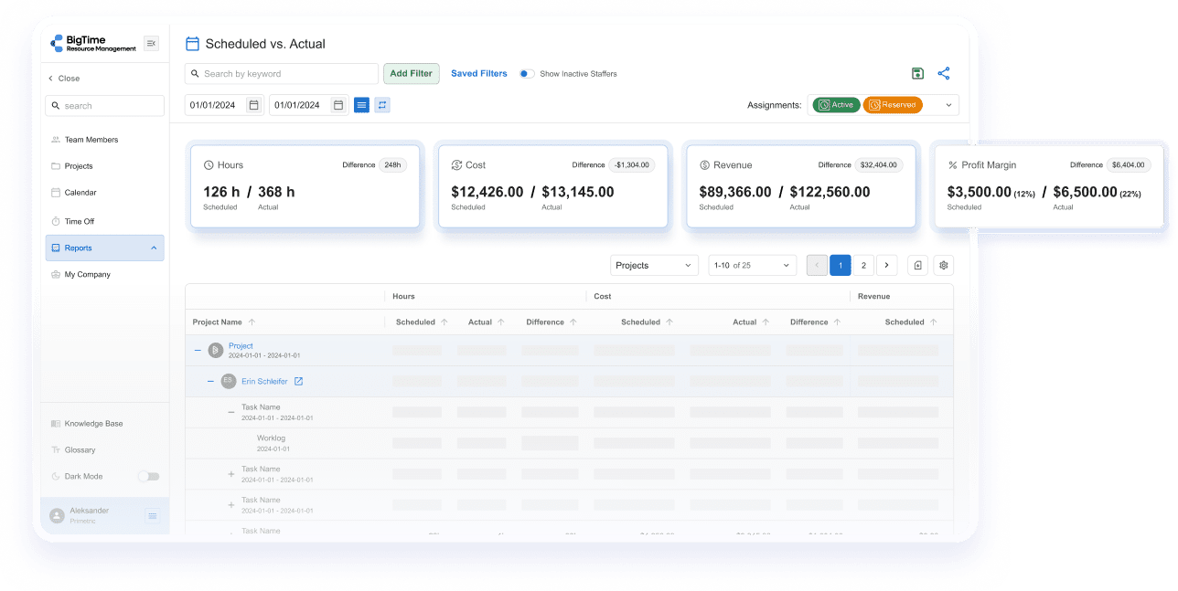1178x591 pixels.
Task: Click the export file icon near pagination
Action: point(918,265)
